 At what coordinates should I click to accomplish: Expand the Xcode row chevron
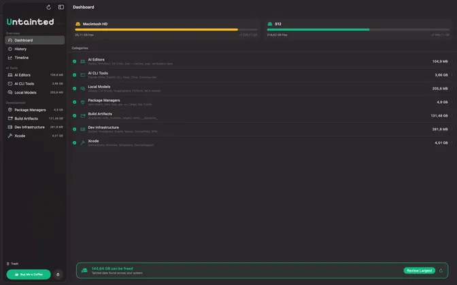point(452,142)
